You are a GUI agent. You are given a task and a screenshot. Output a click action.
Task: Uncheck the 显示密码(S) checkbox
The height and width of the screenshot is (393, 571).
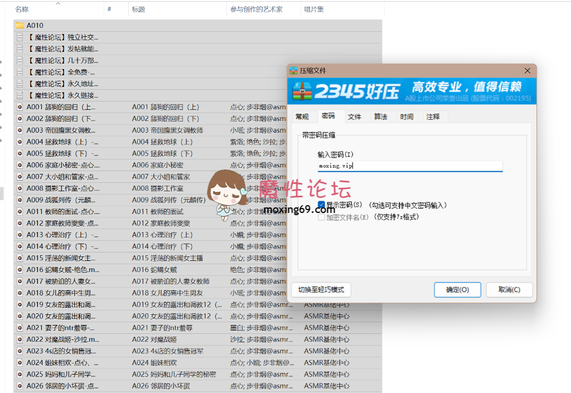pos(321,205)
